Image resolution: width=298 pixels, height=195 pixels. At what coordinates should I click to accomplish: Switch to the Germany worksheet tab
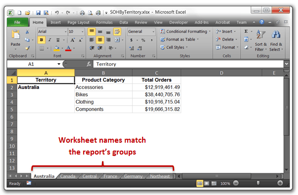[133, 176]
